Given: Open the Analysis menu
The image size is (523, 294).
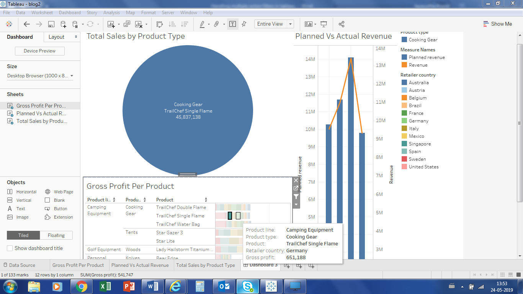Looking at the screenshot, I should coord(111,13).
